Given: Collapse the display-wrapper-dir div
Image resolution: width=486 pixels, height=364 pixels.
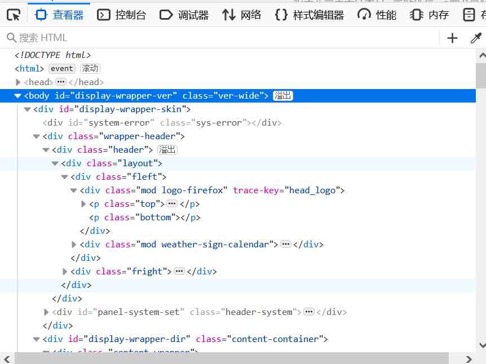Looking at the screenshot, I should [37, 339].
